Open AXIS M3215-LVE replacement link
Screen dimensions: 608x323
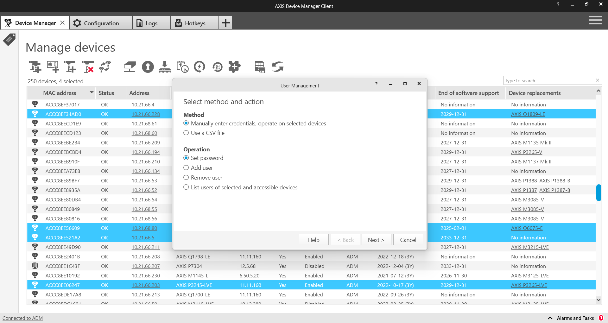tap(530, 247)
